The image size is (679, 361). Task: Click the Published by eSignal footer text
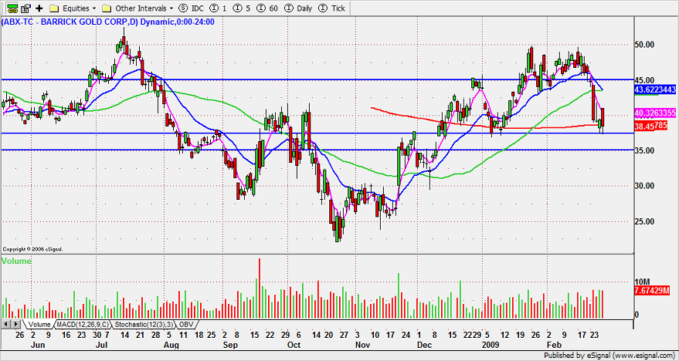(609, 356)
